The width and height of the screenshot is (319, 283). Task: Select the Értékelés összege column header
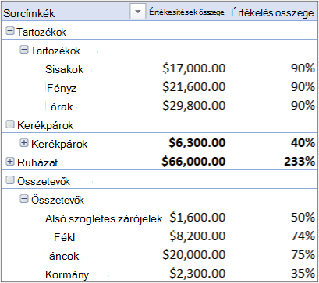click(272, 13)
